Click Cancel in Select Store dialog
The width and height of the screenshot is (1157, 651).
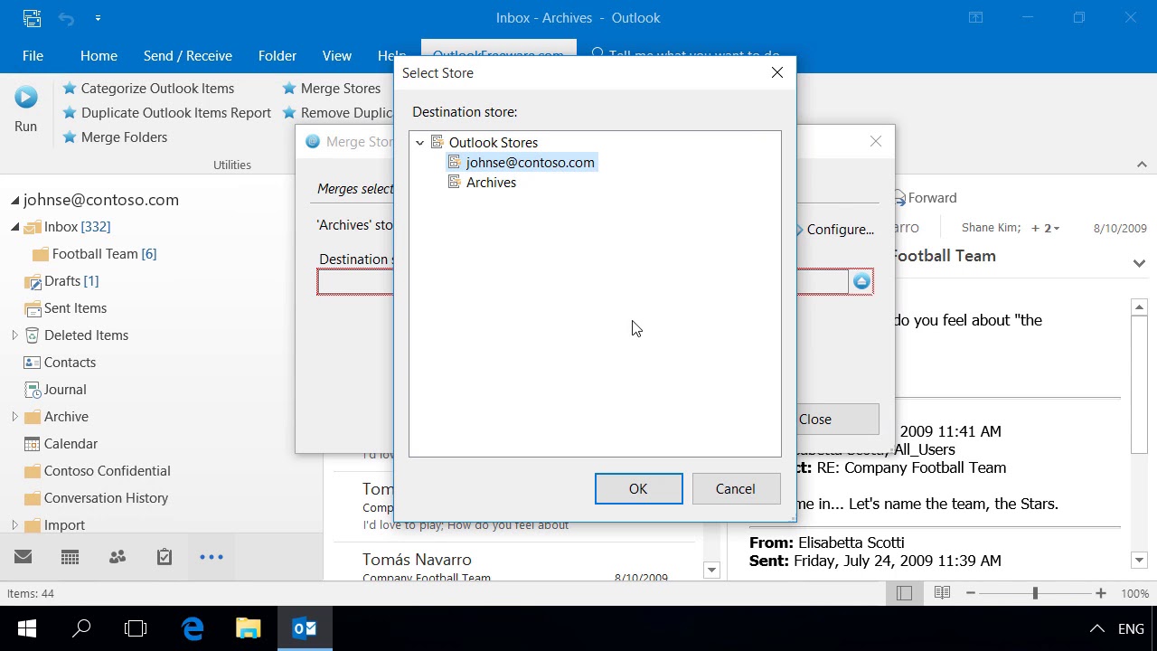click(x=735, y=489)
